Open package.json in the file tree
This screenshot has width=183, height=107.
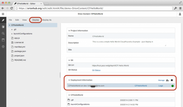20,51
